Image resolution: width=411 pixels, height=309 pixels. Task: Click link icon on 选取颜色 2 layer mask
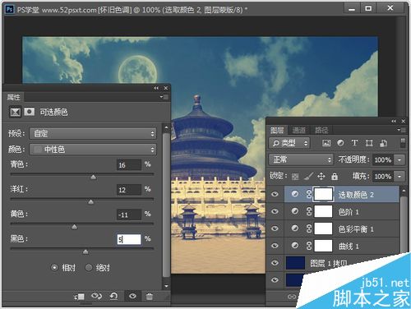309,194
